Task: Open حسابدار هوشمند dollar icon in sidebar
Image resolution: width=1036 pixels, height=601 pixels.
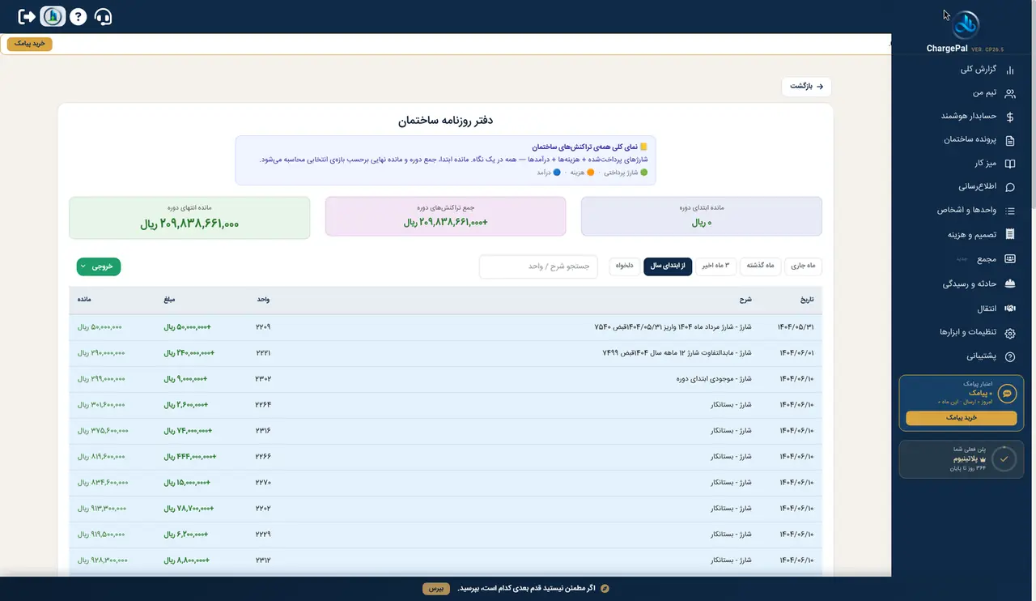Action: pyautogui.click(x=1009, y=117)
